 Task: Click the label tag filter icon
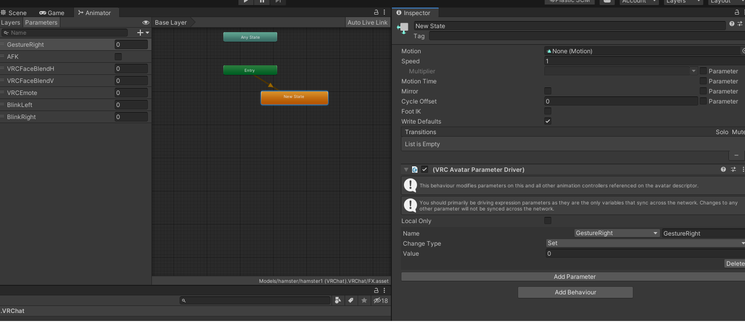pyautogui.click(x=351, y=300)
